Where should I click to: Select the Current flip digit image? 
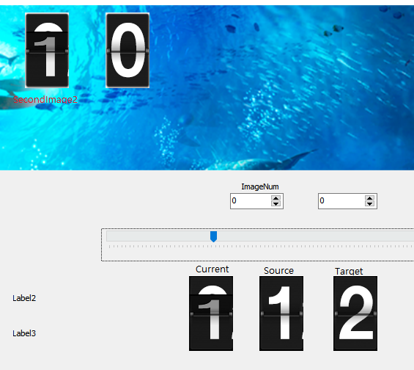click(211, 313)
